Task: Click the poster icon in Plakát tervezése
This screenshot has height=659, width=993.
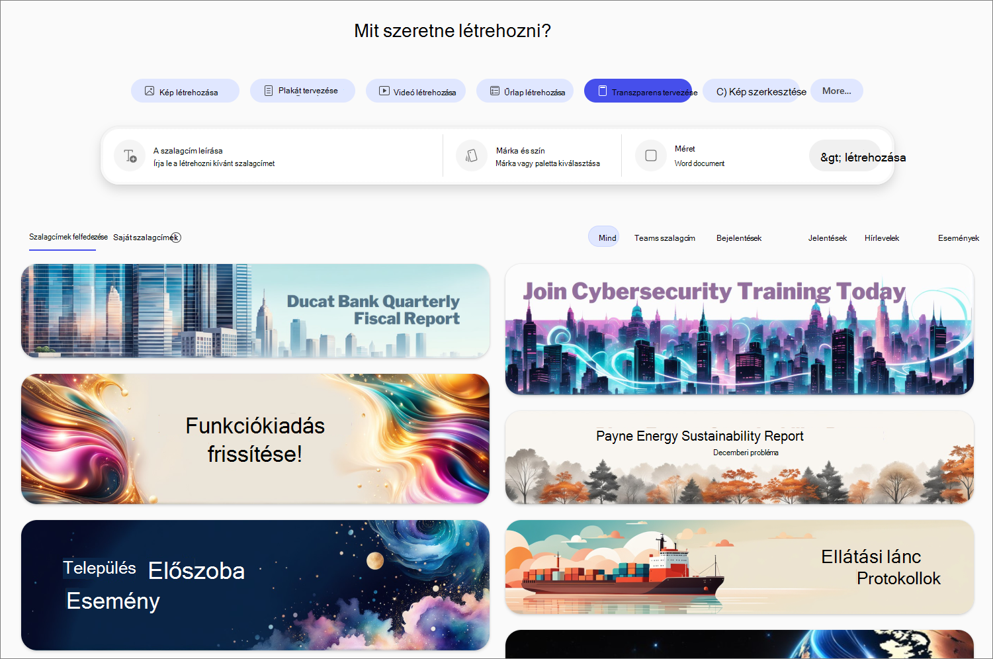Action: [269, 91]
